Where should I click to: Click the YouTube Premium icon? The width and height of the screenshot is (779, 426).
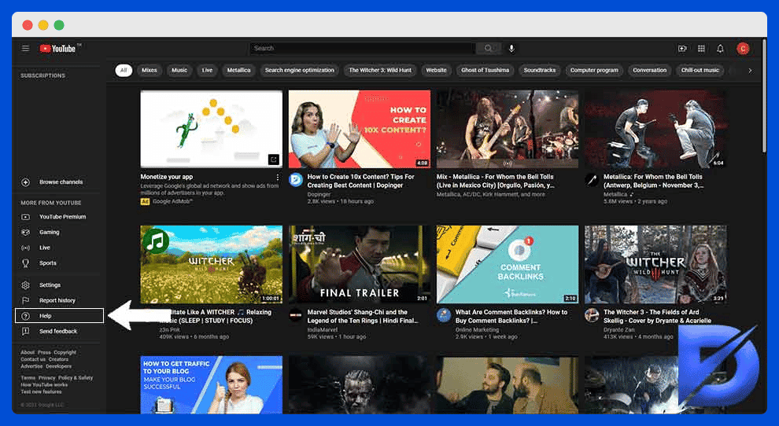25,217
